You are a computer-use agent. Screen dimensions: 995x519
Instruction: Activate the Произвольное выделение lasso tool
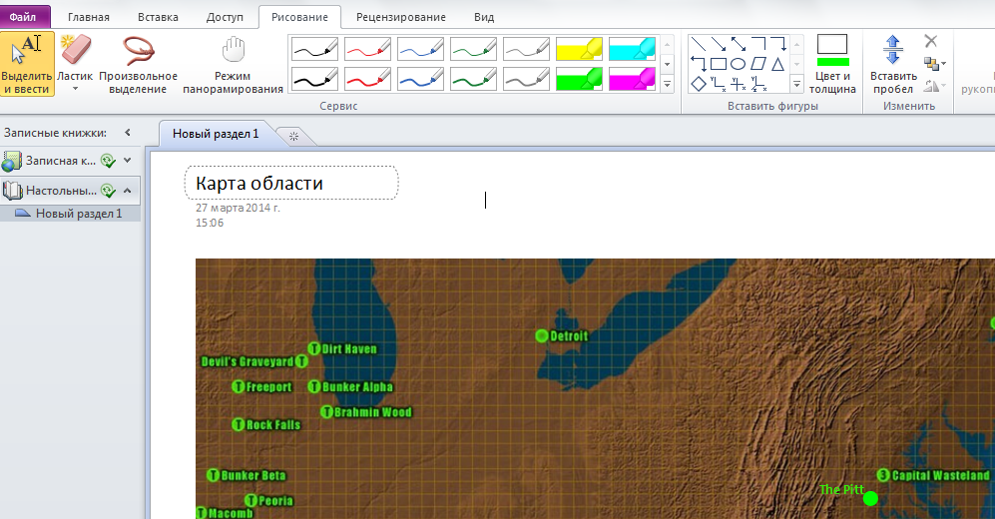click(138, 64)
